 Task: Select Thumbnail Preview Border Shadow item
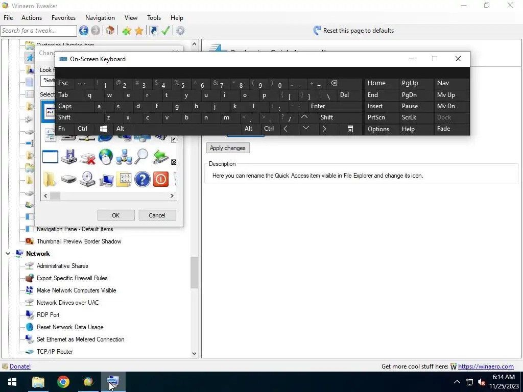pos(79,241)
